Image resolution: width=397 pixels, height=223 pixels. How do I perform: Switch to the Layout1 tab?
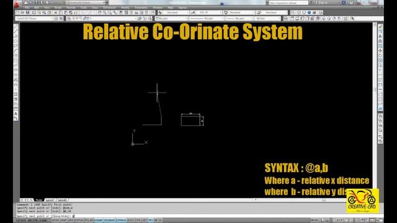(x=50, y=200)
